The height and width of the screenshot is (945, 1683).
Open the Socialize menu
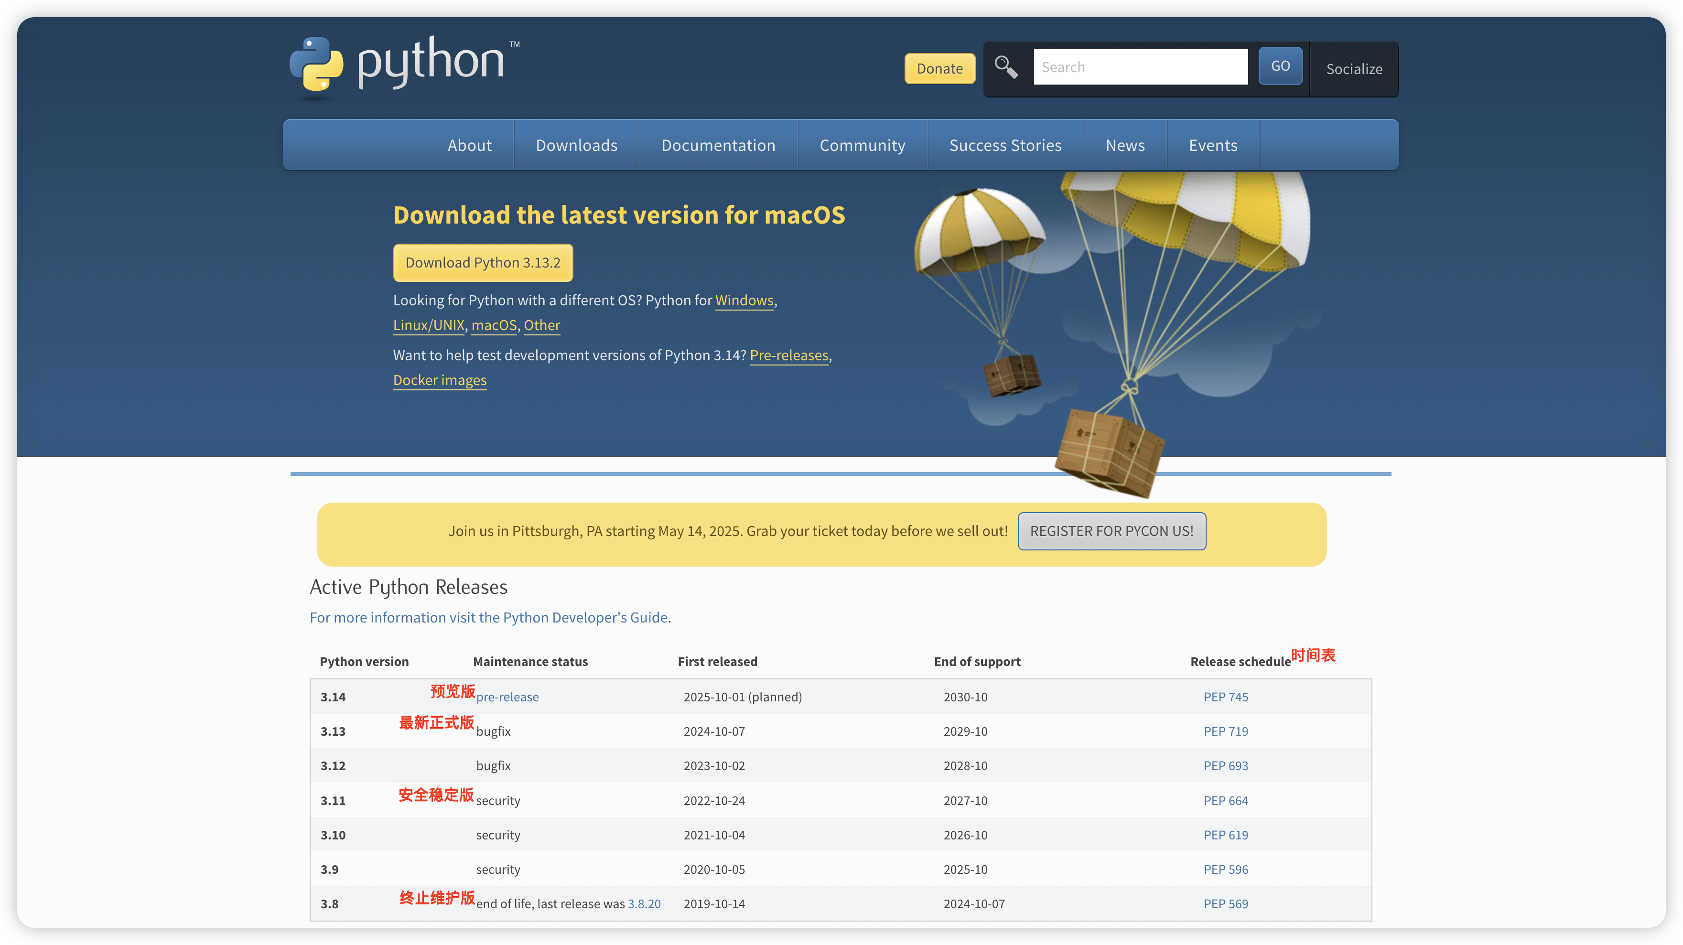click(x=1354, y=69)
